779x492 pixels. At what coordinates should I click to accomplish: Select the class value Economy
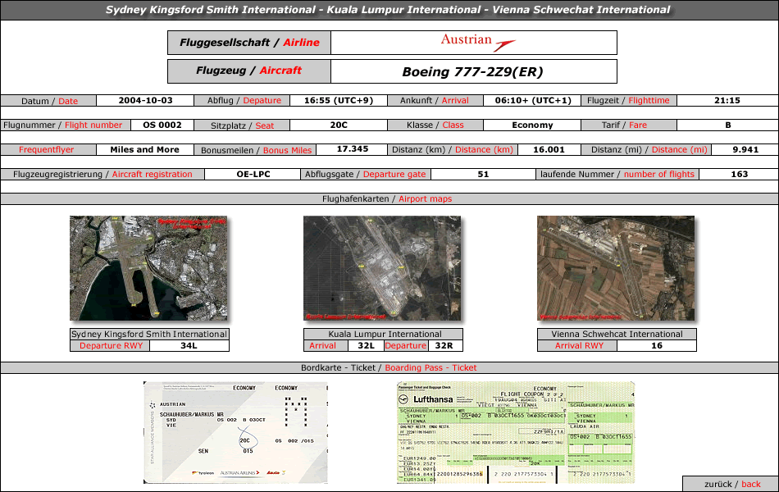pos(532,125)
